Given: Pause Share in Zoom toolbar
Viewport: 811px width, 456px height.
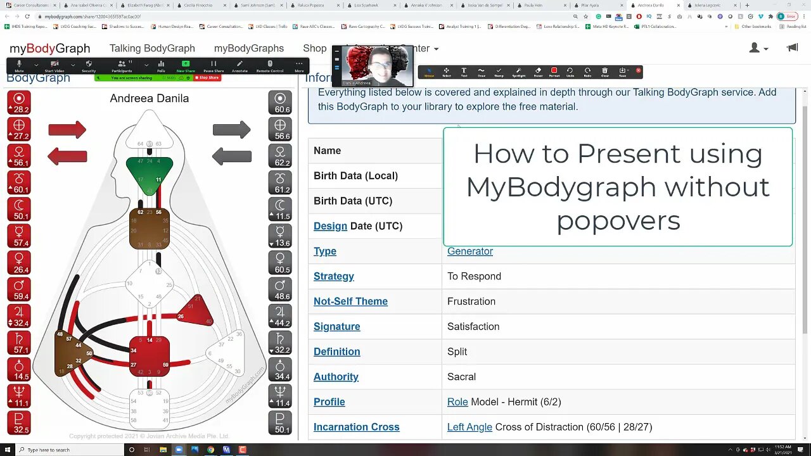Looking at the screenshot, I should tap(214, 66).
